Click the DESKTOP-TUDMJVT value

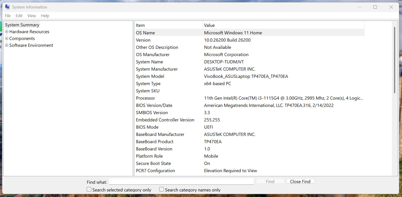224,62
